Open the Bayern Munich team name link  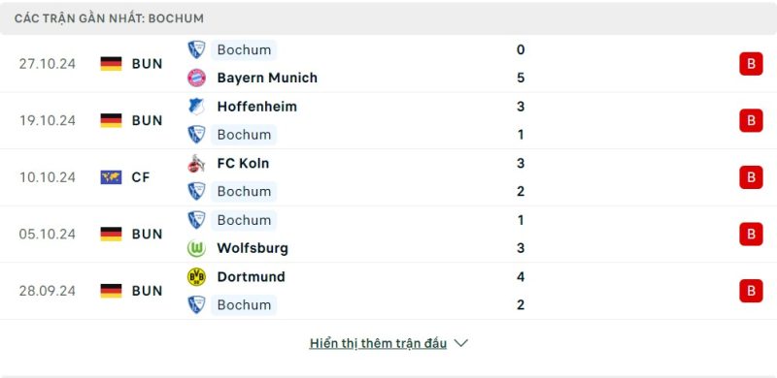pos(267,78)
